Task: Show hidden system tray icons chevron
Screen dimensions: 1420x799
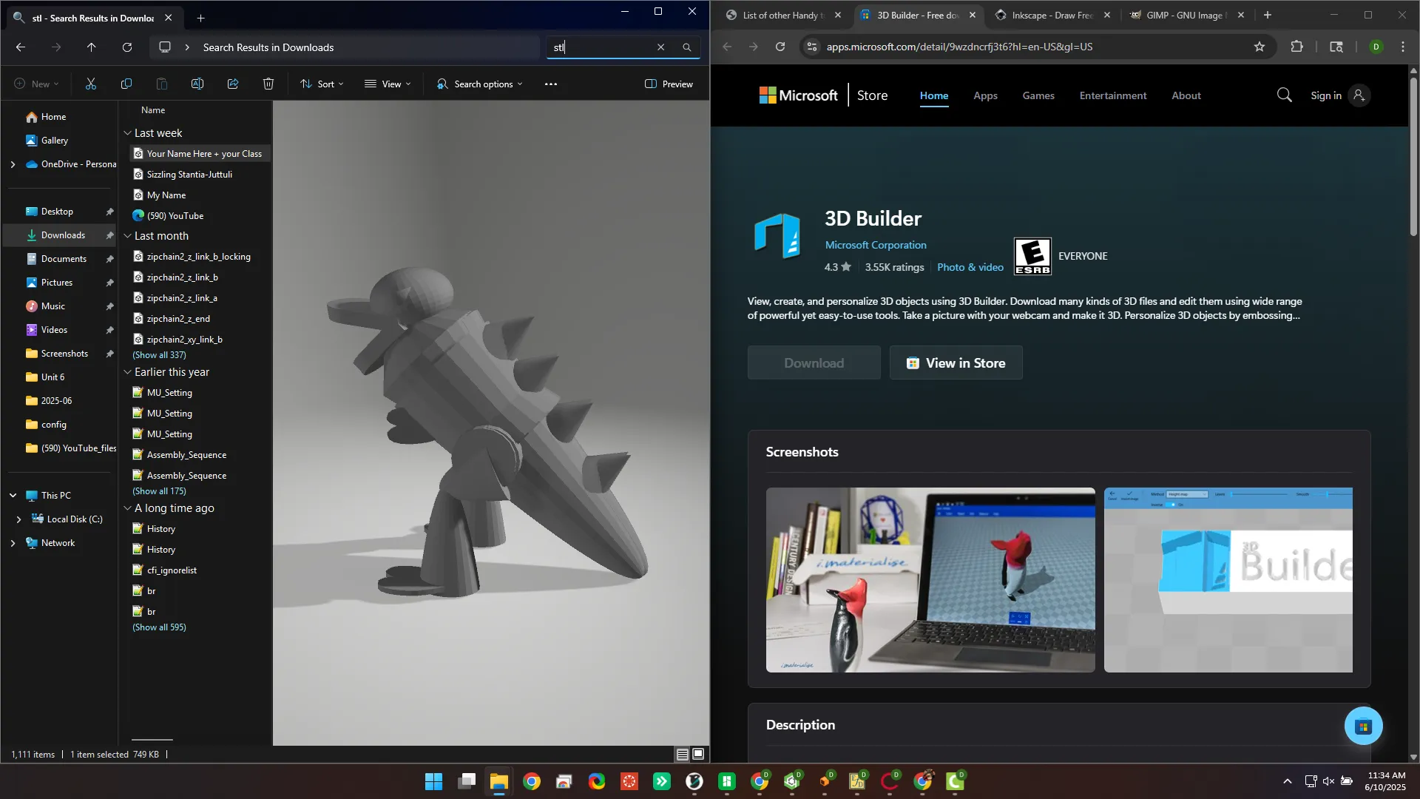Action: tap(1287, 781)
